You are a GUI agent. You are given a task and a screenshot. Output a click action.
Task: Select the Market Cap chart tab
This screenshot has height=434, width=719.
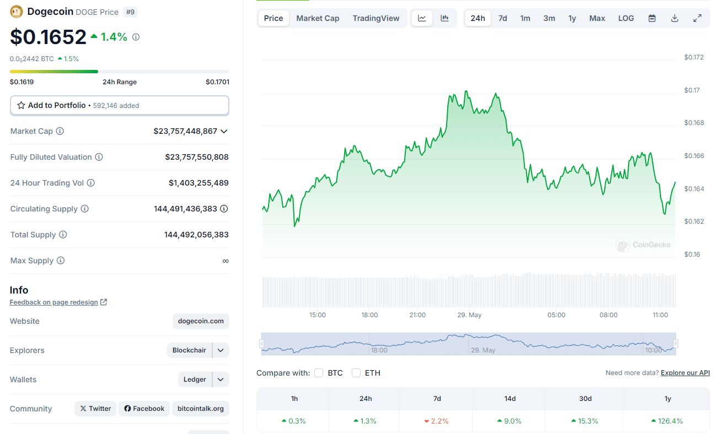coord(318,18)
